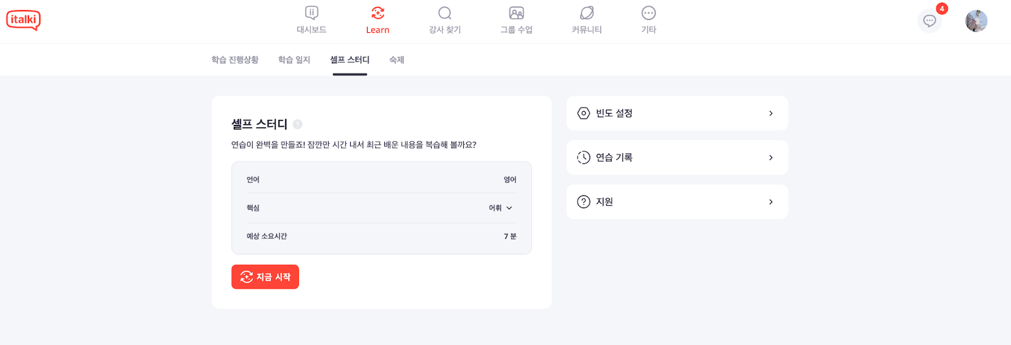Expand the 연습 기록 row chevron
Viewport: 1011px width, 345px height.
point(771,158)
